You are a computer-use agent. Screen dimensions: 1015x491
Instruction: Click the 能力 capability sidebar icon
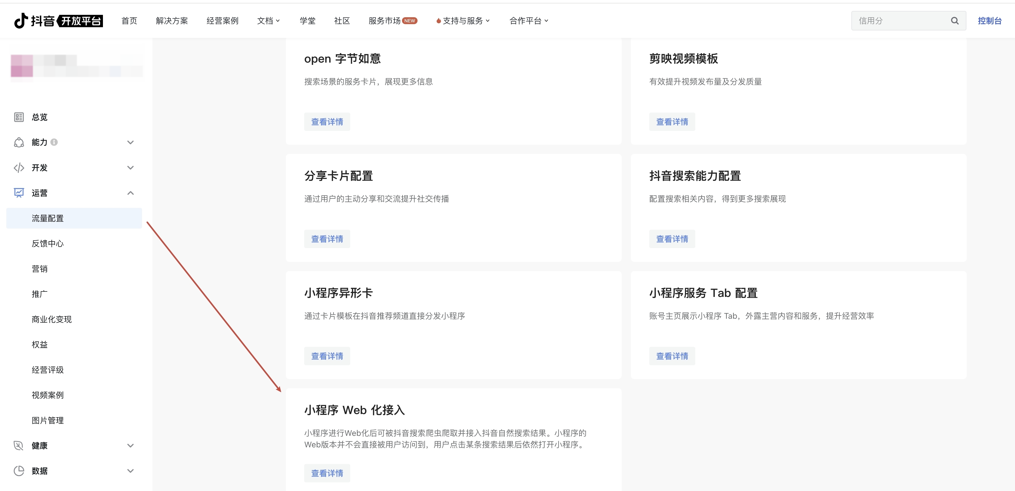coord(19,142)
